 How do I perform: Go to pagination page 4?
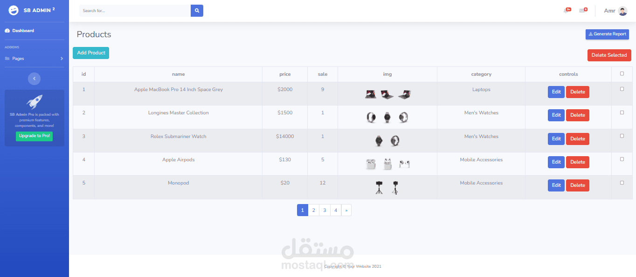[336, 210]
